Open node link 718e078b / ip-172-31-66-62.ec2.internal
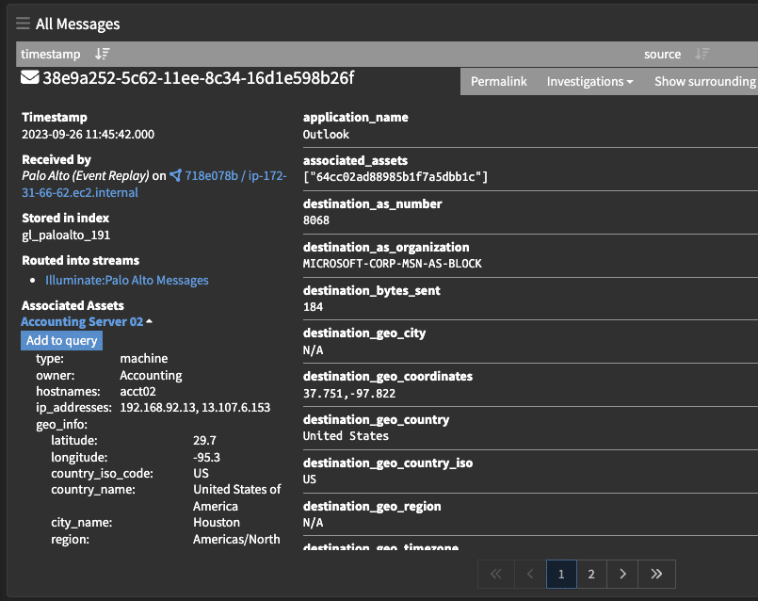758x601 pixels. point(234,176)
